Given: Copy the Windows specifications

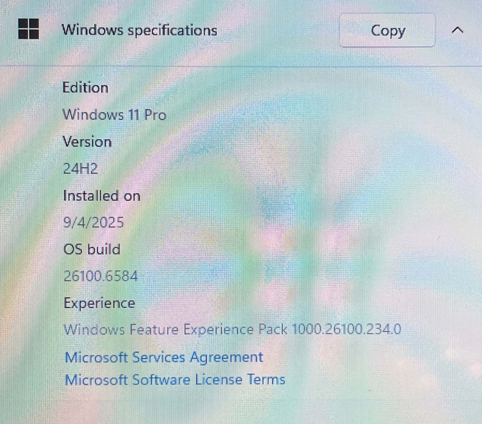Looking at the screenshot, I should click(387, 30).
